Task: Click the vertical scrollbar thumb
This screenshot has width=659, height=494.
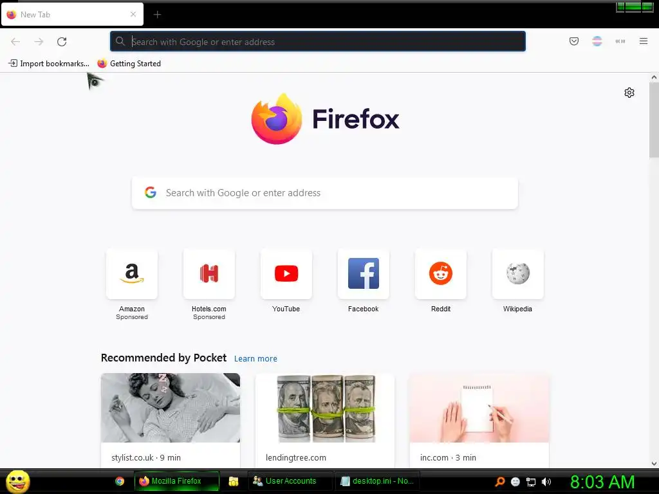Action: coord(654,120)
